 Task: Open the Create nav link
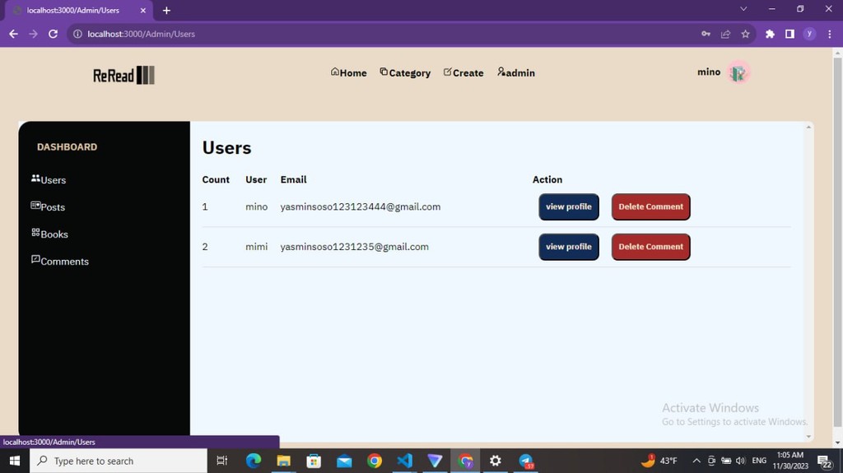click(x=463, y=72)
